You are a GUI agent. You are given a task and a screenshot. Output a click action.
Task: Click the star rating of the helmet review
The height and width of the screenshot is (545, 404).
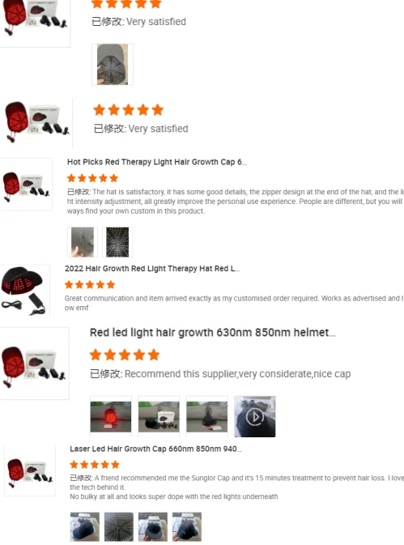coord(125,356)
